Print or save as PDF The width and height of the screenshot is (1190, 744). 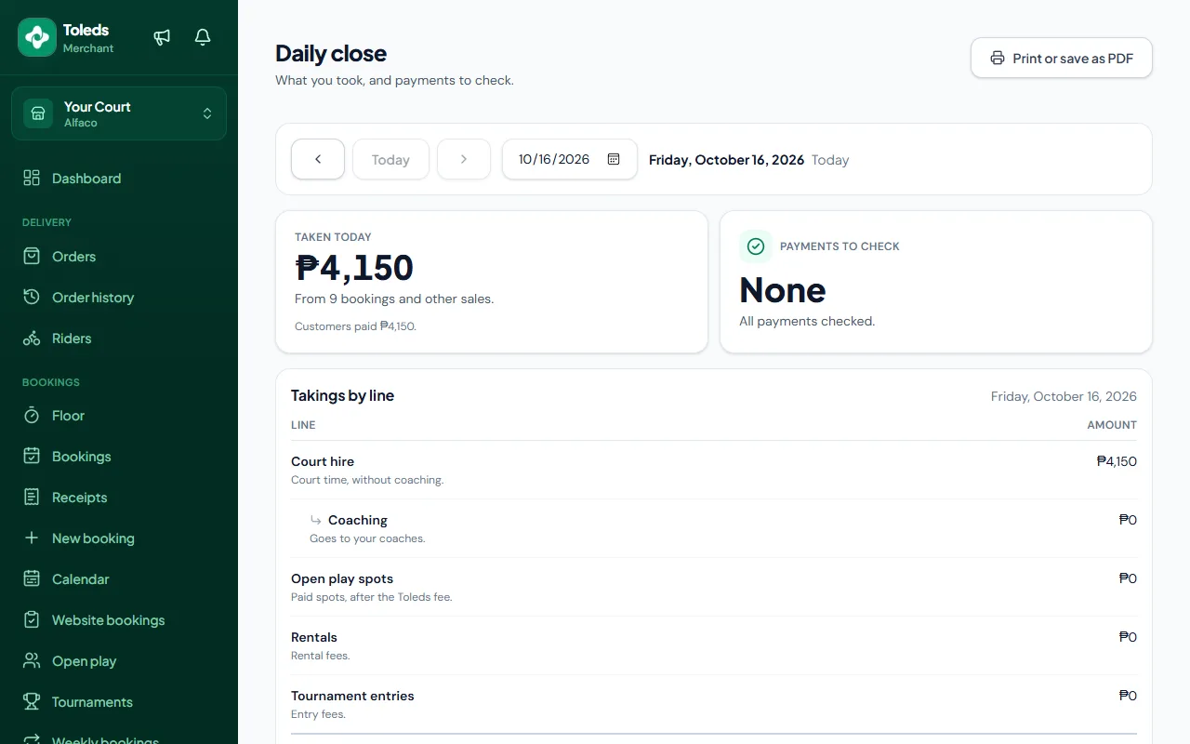[x=1062, y=58]
